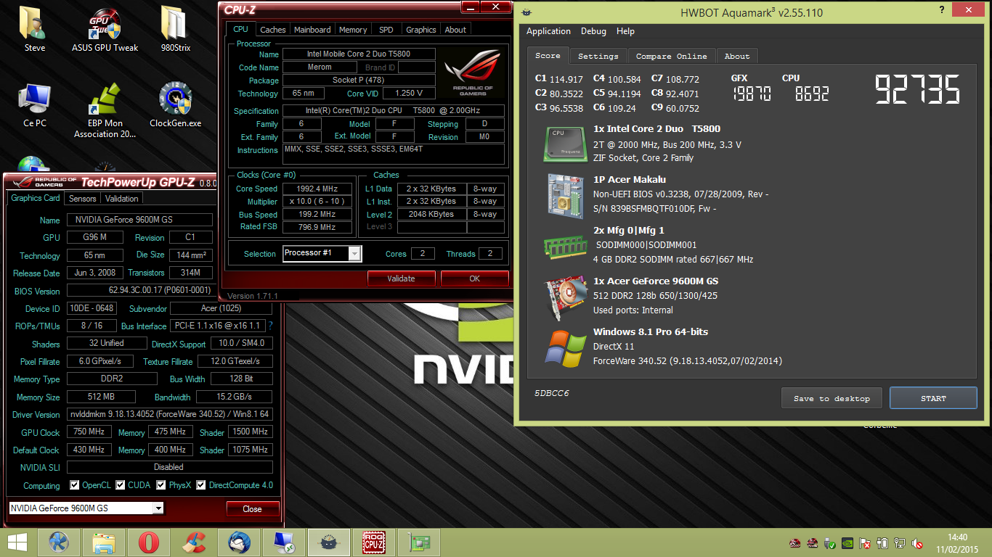
Task: Click the Windows logo image in Aquamark
Action: [x=566, y=348]
